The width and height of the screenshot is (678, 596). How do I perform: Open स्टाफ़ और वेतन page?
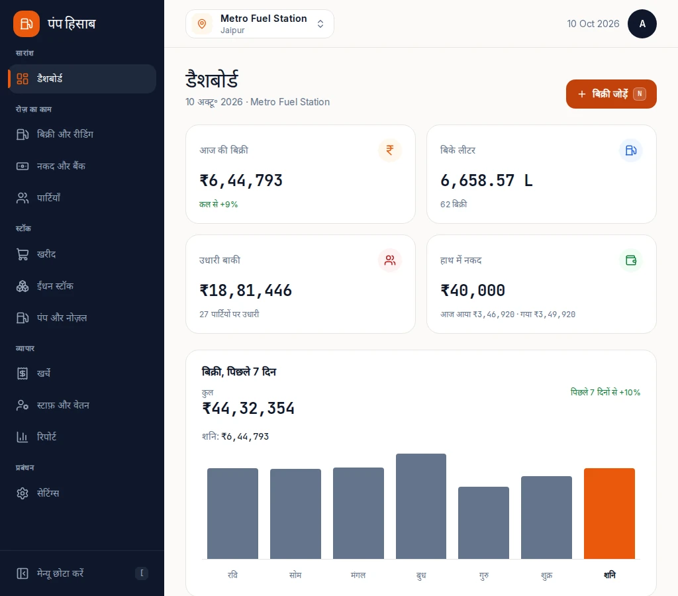coord(82,405)
